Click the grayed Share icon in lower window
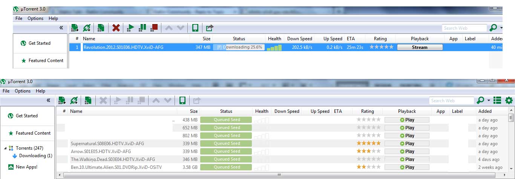 197,100
